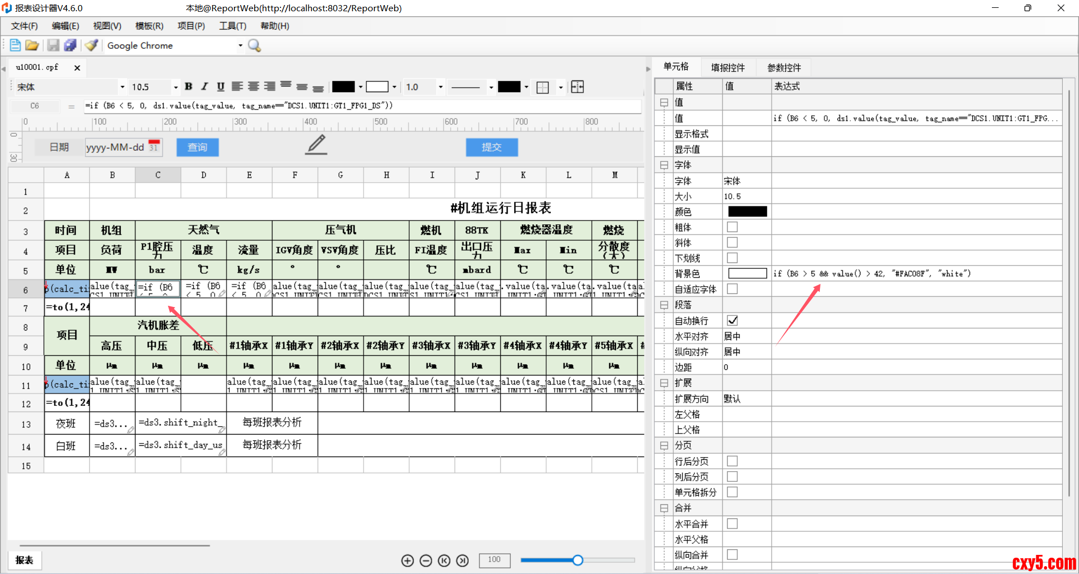Image resolution: width=1079 pixels, height=574 pixels.
Task: Click the calendar icon in date field
Action: point(154,147)
